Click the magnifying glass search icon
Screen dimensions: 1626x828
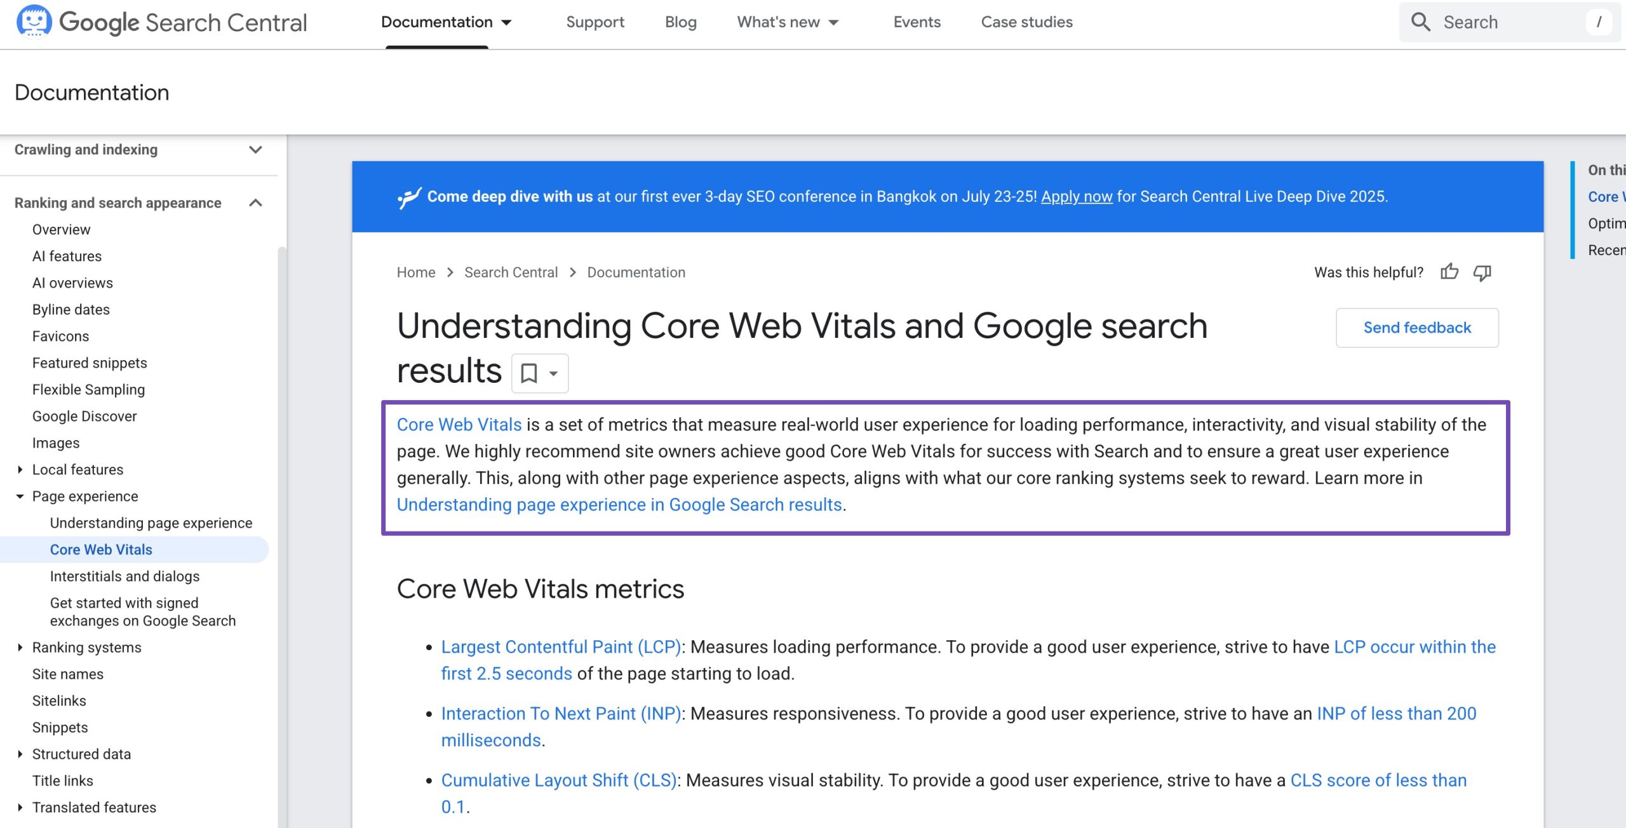1420,22
